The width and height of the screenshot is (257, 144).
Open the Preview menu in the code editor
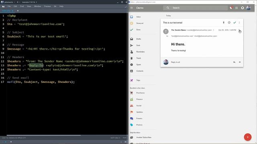click(47, 6)
